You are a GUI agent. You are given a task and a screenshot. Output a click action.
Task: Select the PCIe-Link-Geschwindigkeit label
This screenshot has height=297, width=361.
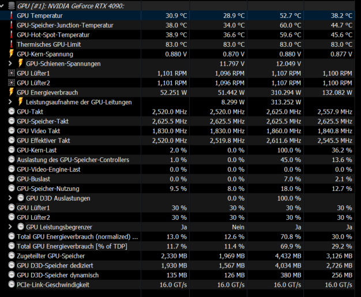53,285
